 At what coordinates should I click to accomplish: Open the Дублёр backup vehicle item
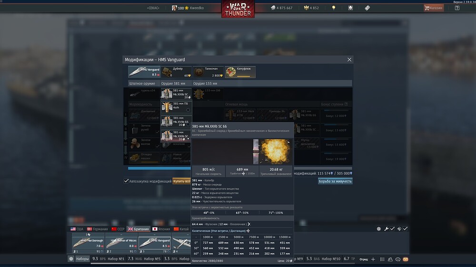click(x=177, y=72)
